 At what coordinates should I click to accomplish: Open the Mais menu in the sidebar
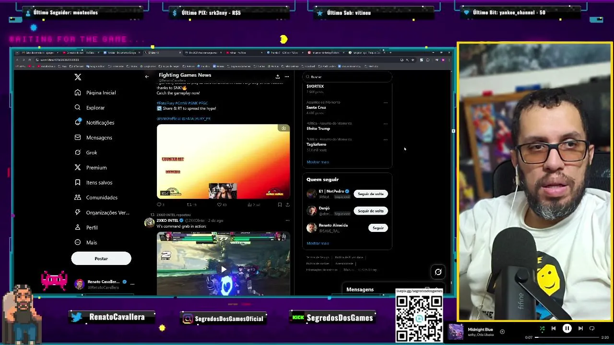(86, 242)
